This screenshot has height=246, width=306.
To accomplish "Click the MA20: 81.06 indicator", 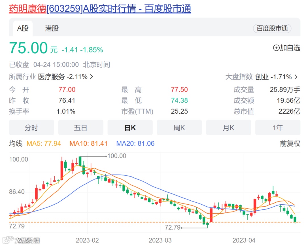I will click(135, 143).
